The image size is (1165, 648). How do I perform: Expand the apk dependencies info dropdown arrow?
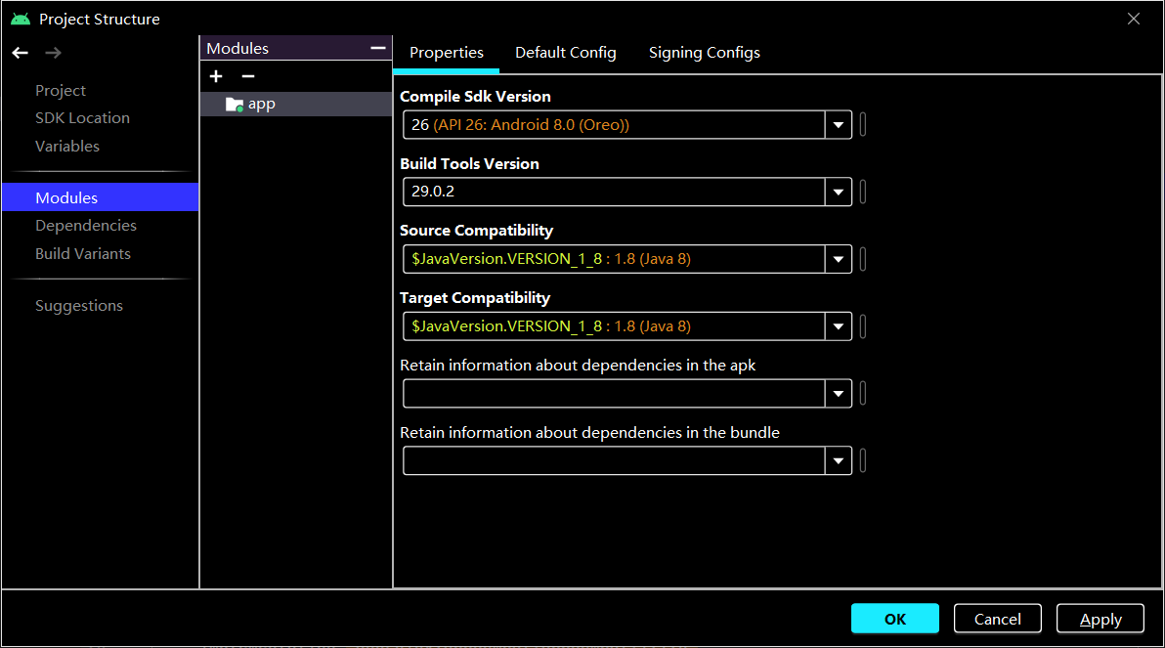(839, 394)
